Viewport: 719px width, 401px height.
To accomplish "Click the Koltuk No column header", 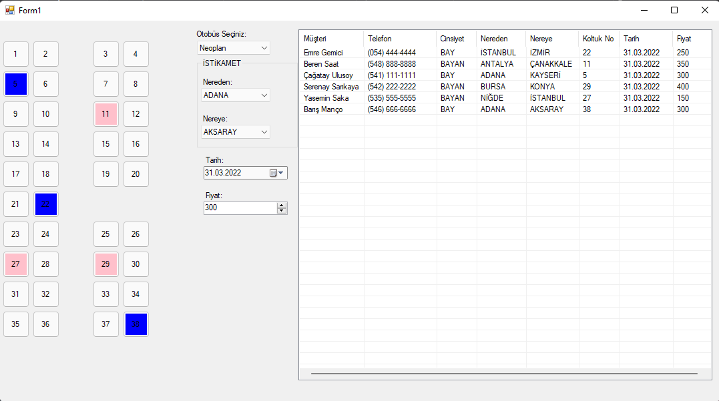I will [x=599, y=39].
